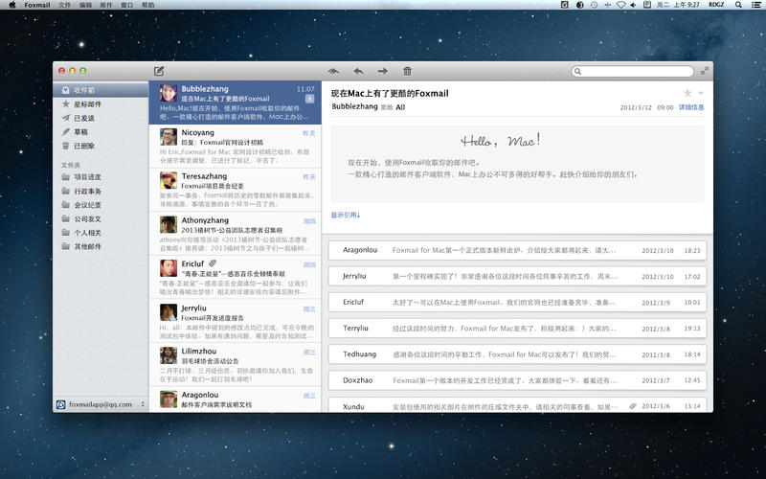The width and height of the screenshot is (766, 479).
Task: Expand the quoted text via 显示引用
Action: pyautogui.click(x=346, y=215)
